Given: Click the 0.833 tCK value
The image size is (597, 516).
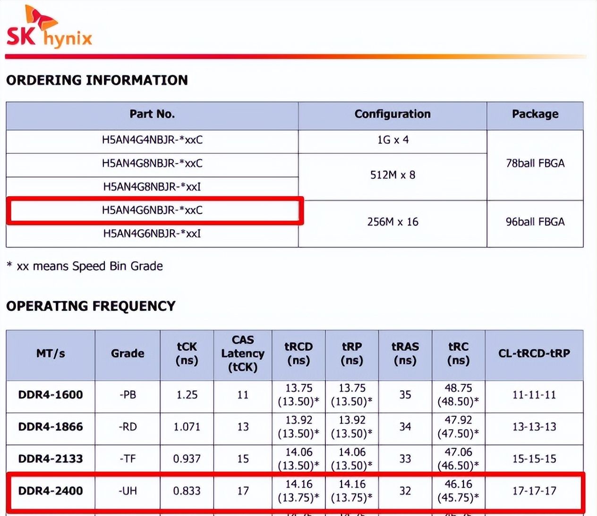Looking at the screenshot, I should click(x=187, y=491).
